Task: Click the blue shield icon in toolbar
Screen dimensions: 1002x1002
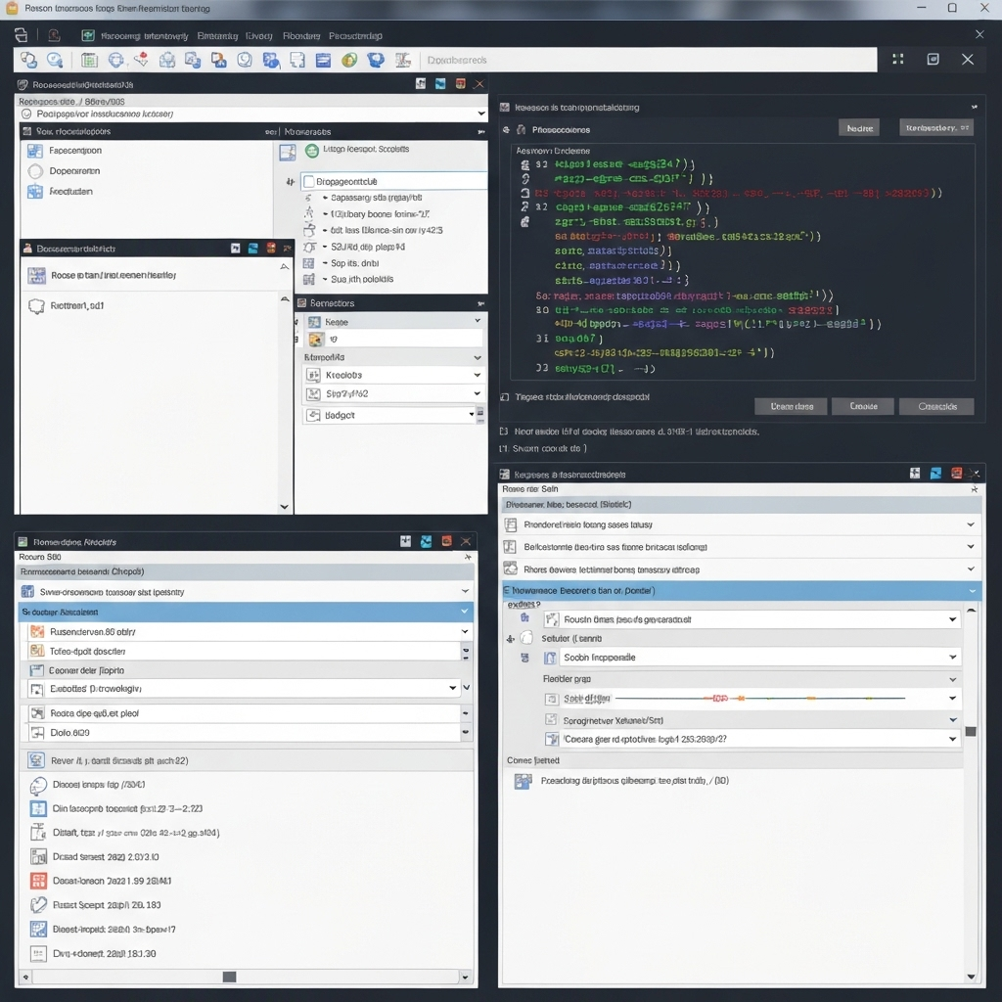Action: [375, 60]
